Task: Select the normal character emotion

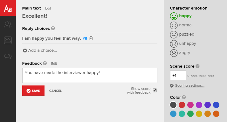Action: tap(181, 25)
